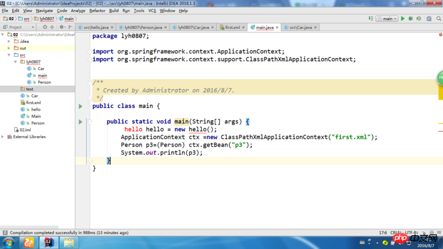Hide the Project tool window icon
443x249 pixels.
71,27
